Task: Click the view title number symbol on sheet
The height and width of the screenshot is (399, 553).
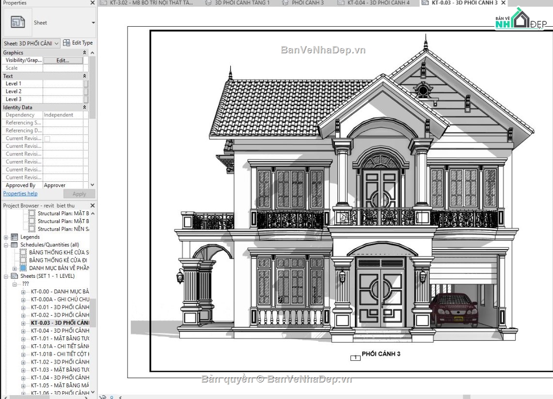Action: coord(355,358)
